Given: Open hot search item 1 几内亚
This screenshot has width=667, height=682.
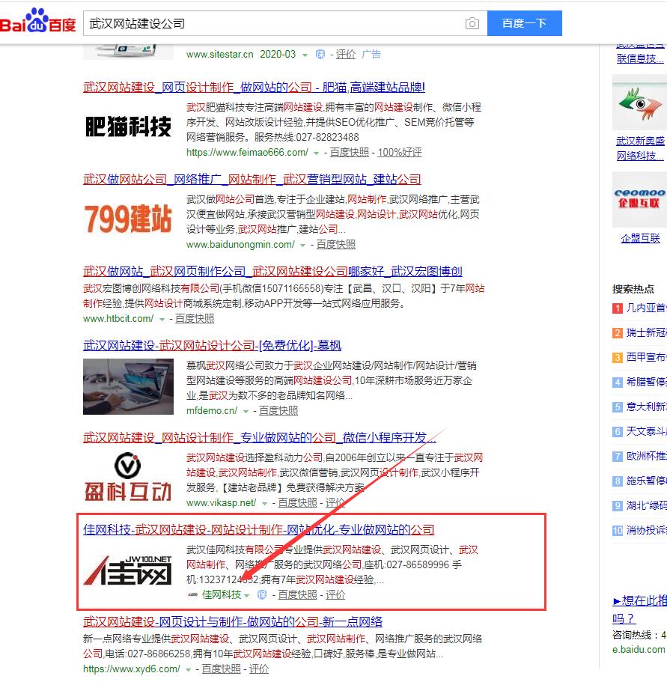Looking at the screenshot, I should pyautogui.click(x=645, y=308).
